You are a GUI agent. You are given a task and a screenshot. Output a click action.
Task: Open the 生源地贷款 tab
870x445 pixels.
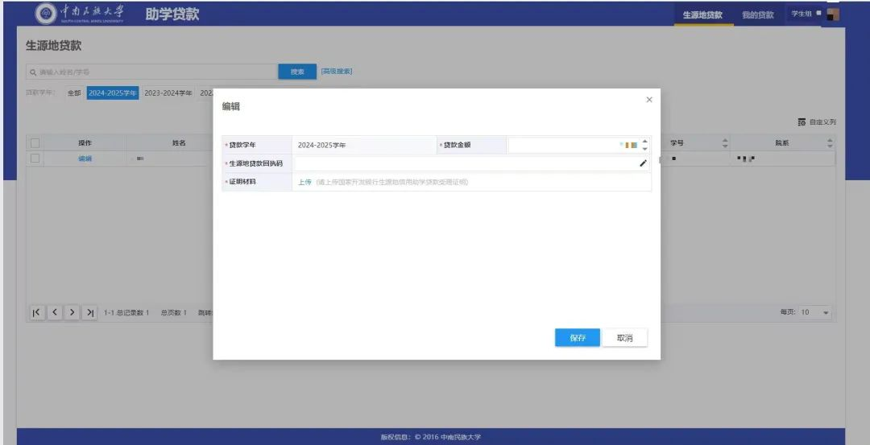coord(702,14)
